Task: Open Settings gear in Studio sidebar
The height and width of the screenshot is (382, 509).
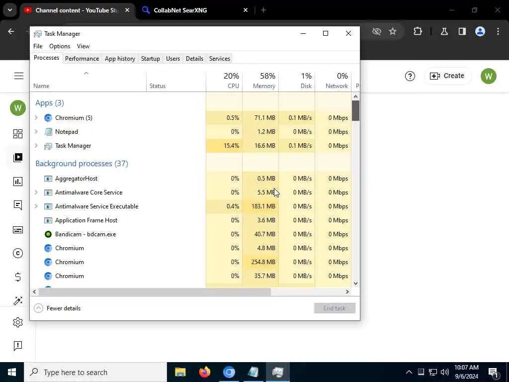Action: click(18, 322)
